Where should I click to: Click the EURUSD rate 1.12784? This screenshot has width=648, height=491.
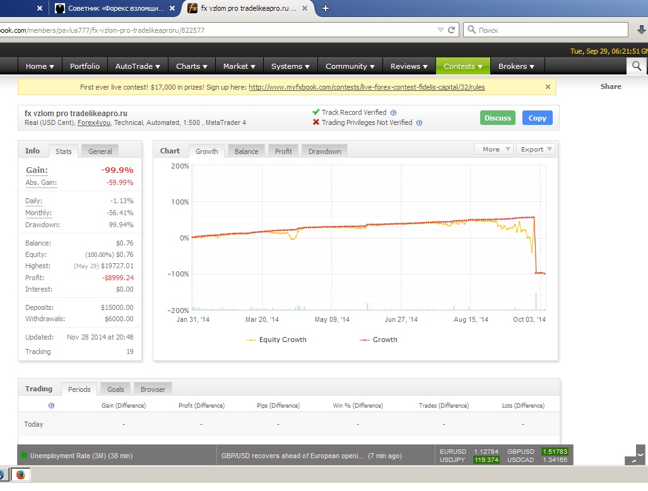[486, 452]
